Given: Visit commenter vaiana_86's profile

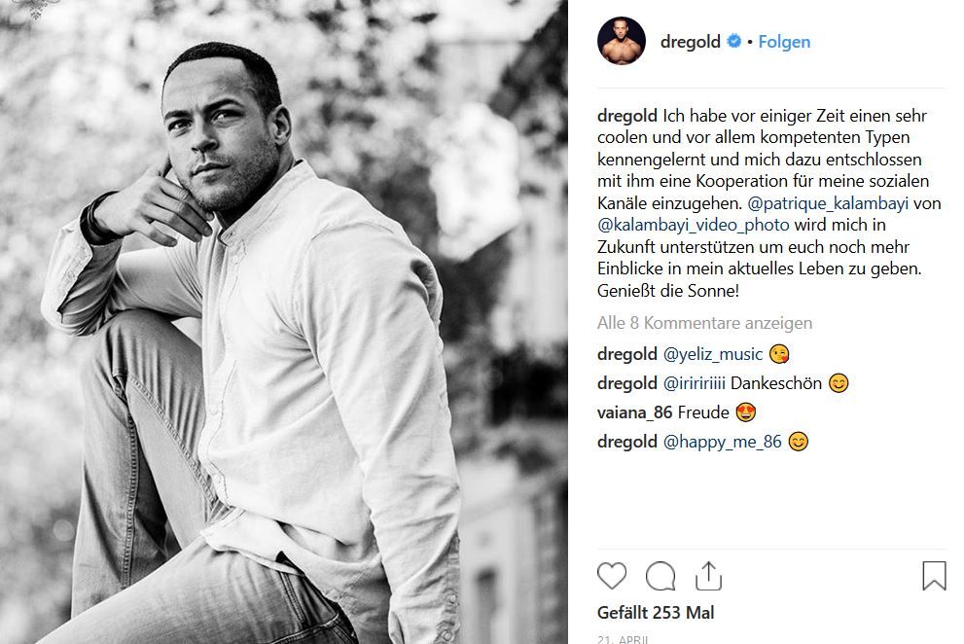Looking at the screenshot, I should (x=634, y=412).
